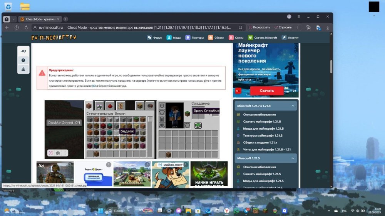
Task: Open the Моды navigation item
Action: (174, 38)
